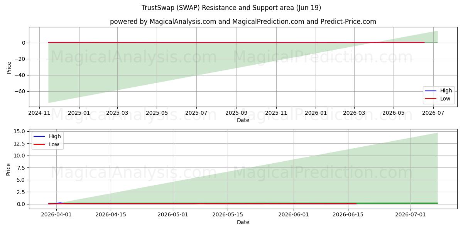Click the Price axis label of top chart
Screen dimensions: 463x231
[x=9, y=67]
